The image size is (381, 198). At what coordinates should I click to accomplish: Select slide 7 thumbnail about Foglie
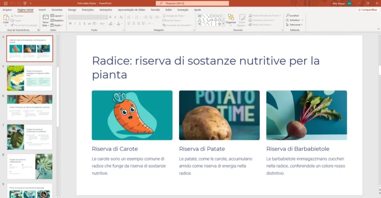(x=30, y=137)
